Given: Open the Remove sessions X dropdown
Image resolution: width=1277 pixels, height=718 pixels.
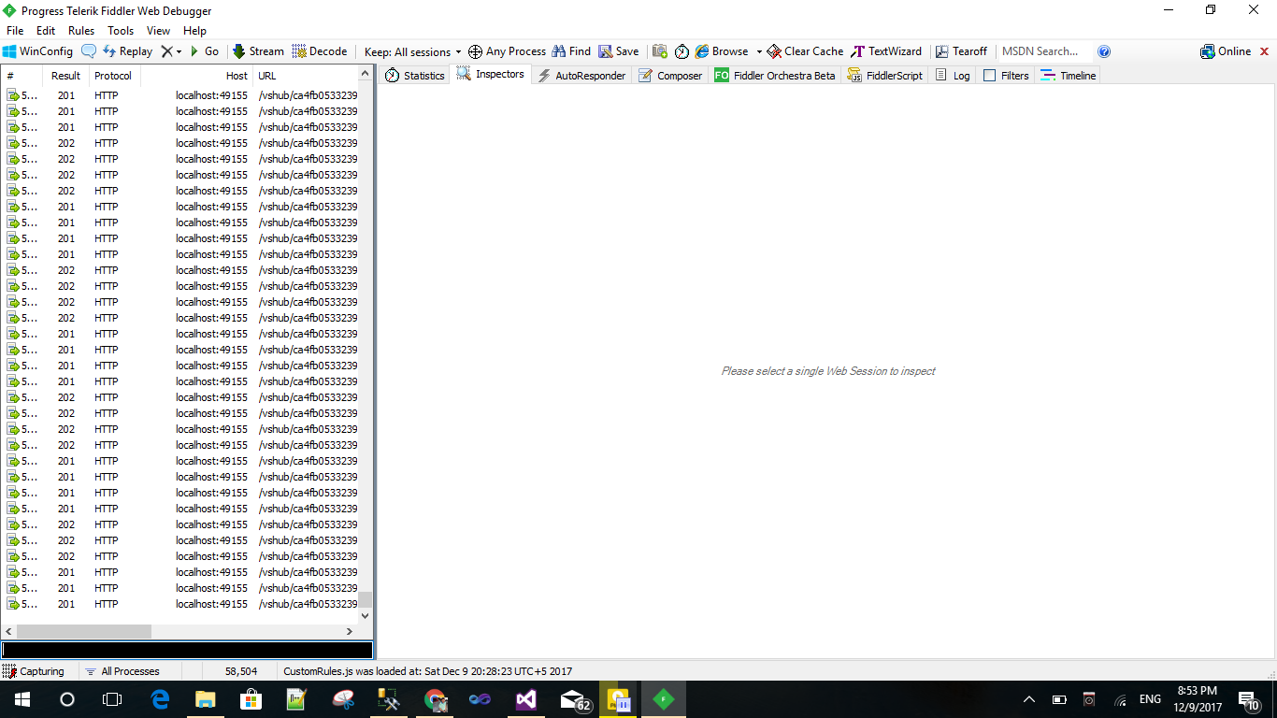Looking at the screenshot, I should 171,51.
